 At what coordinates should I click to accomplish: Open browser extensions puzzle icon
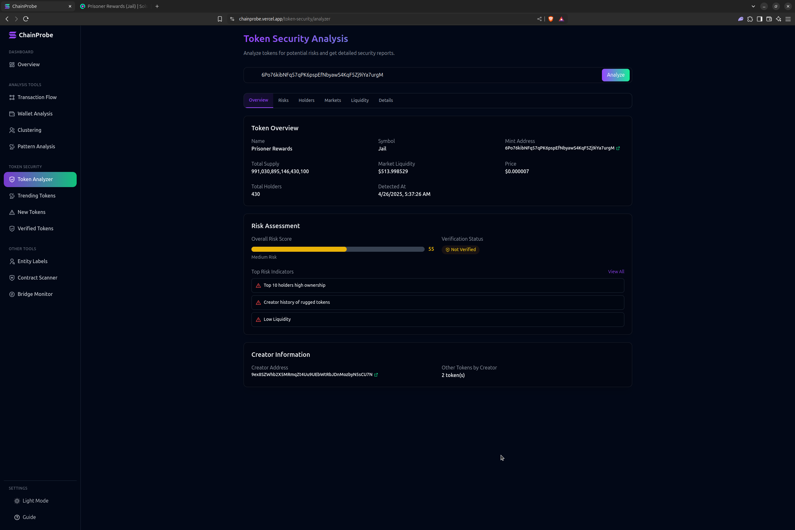click(x=750, y=19)
